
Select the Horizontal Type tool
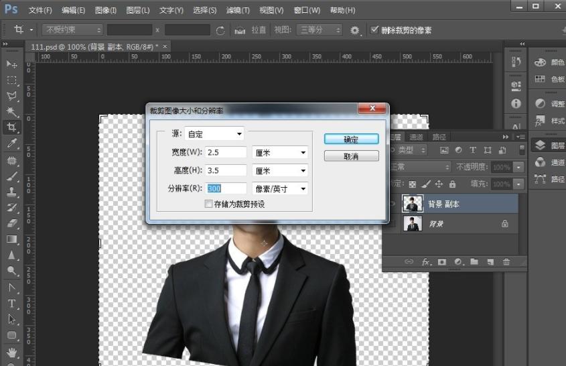[12, 304]
